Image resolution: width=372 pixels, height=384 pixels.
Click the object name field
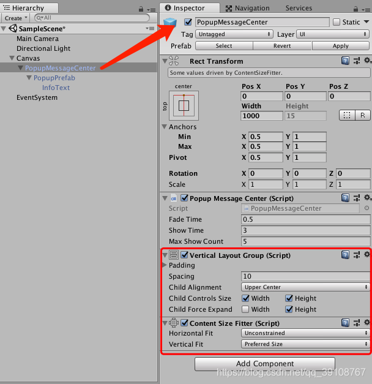262,22
